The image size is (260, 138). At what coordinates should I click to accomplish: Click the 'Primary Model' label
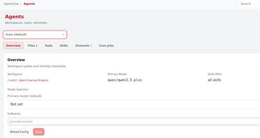pyautogui.click(x=117, y=74)
